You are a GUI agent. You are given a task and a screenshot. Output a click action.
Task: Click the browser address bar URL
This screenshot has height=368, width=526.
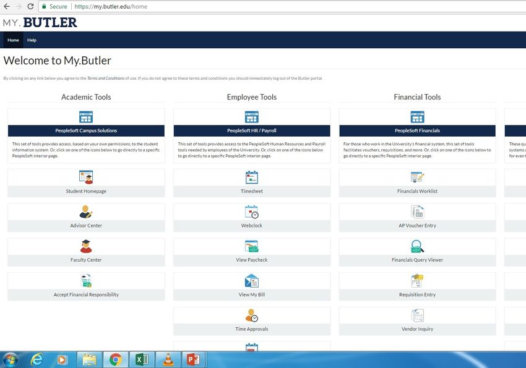click(x=111, y=6)
